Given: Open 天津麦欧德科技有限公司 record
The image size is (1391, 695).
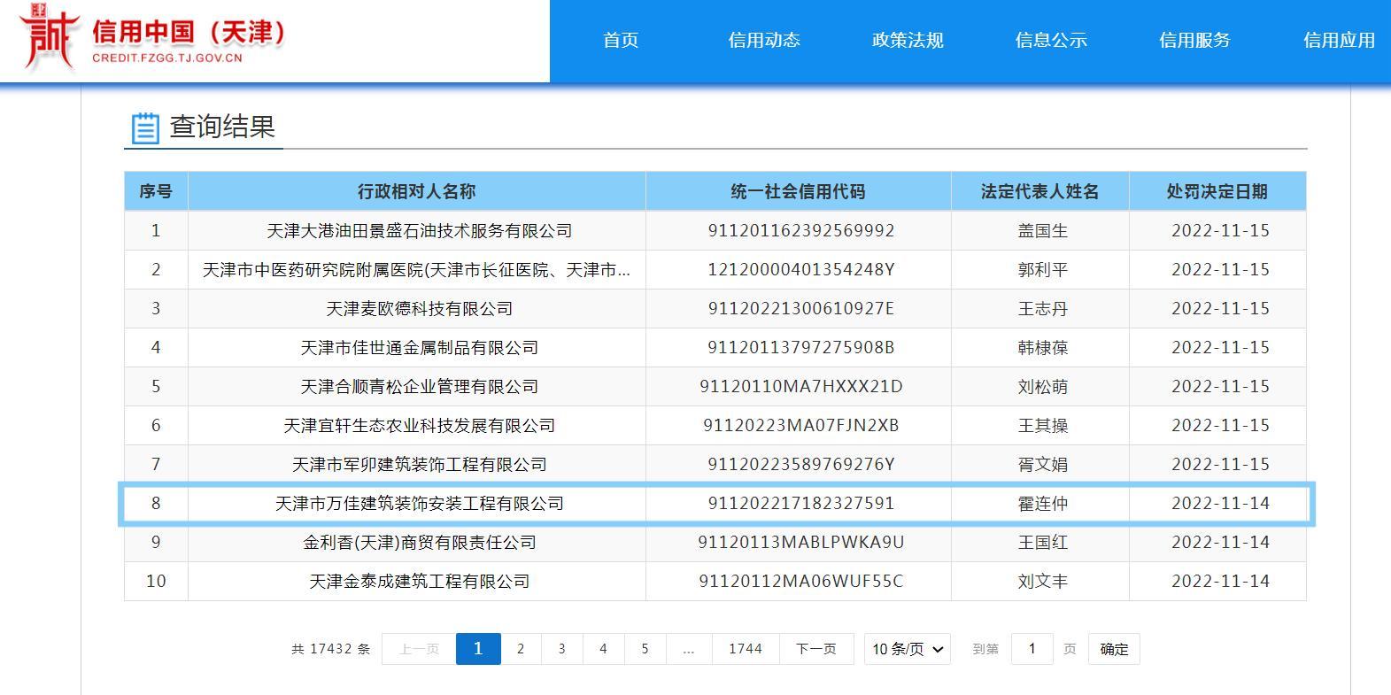Looking at the screenshot, I should coord(420,309).
